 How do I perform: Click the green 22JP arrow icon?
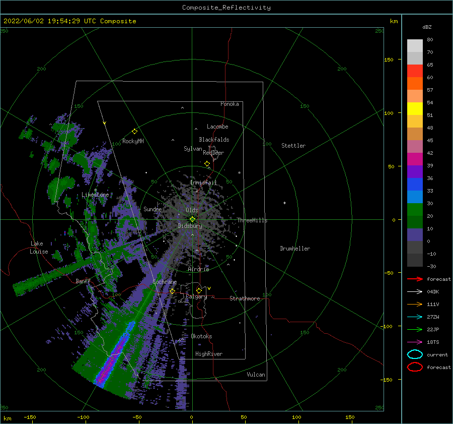coord(415,329)
